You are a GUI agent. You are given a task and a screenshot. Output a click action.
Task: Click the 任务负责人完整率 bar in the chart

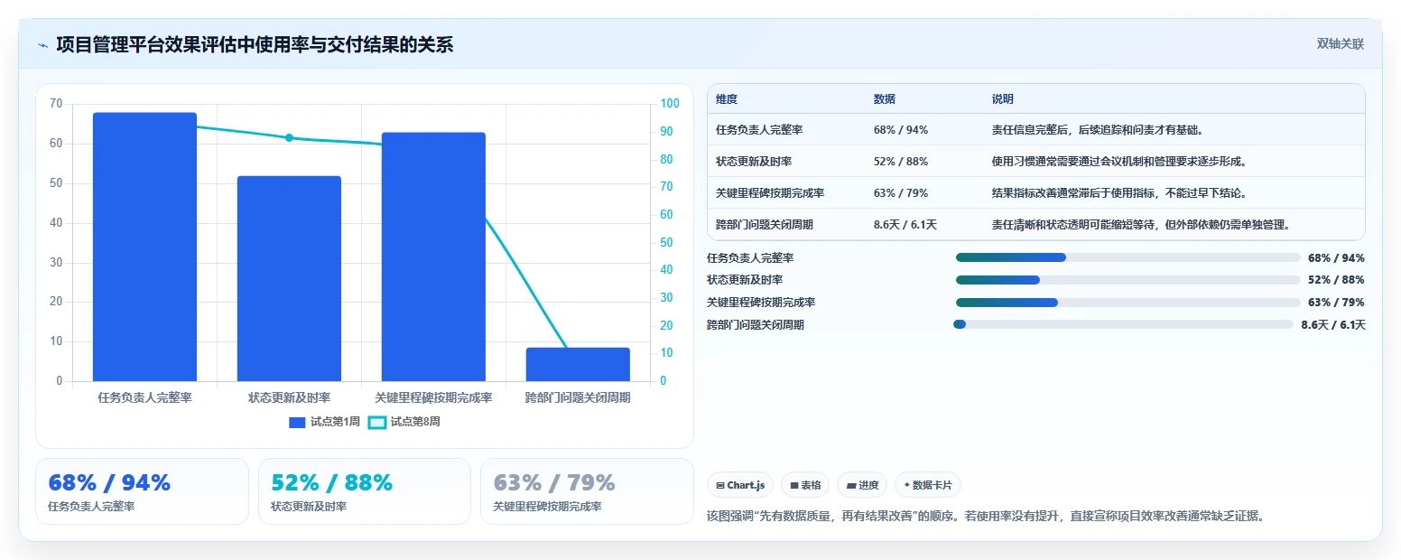pos(144,247)
